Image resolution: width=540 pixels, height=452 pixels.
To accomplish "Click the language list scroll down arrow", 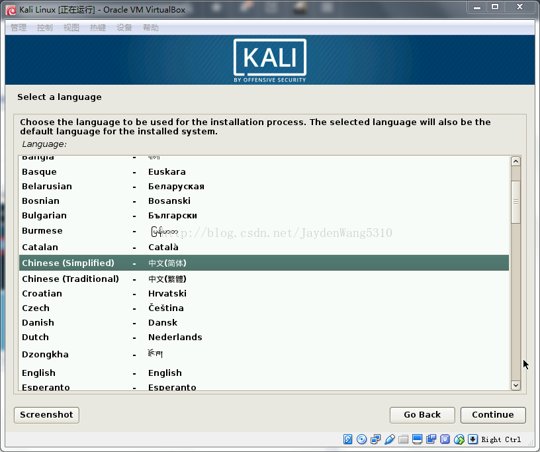I will click(516, 385).
